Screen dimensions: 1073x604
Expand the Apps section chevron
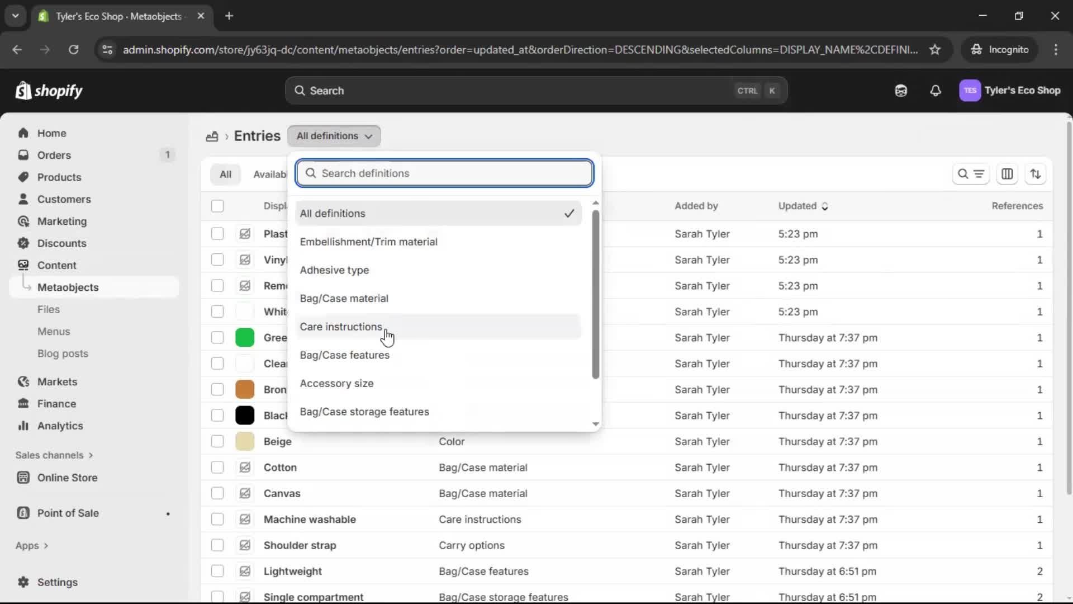pyautogui.click(x=46, y=546)
